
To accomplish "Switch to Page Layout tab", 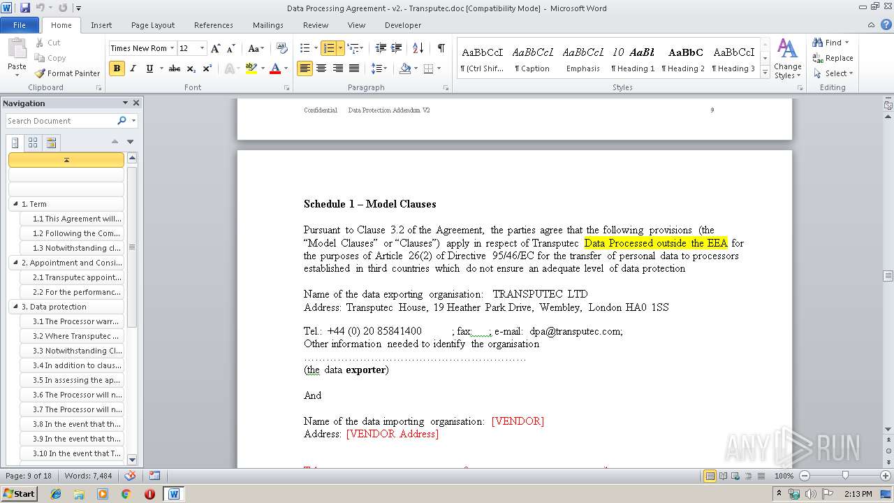I will point(153,25).
